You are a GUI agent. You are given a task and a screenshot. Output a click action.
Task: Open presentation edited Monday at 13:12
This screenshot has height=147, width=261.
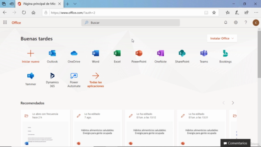point(150,128)
